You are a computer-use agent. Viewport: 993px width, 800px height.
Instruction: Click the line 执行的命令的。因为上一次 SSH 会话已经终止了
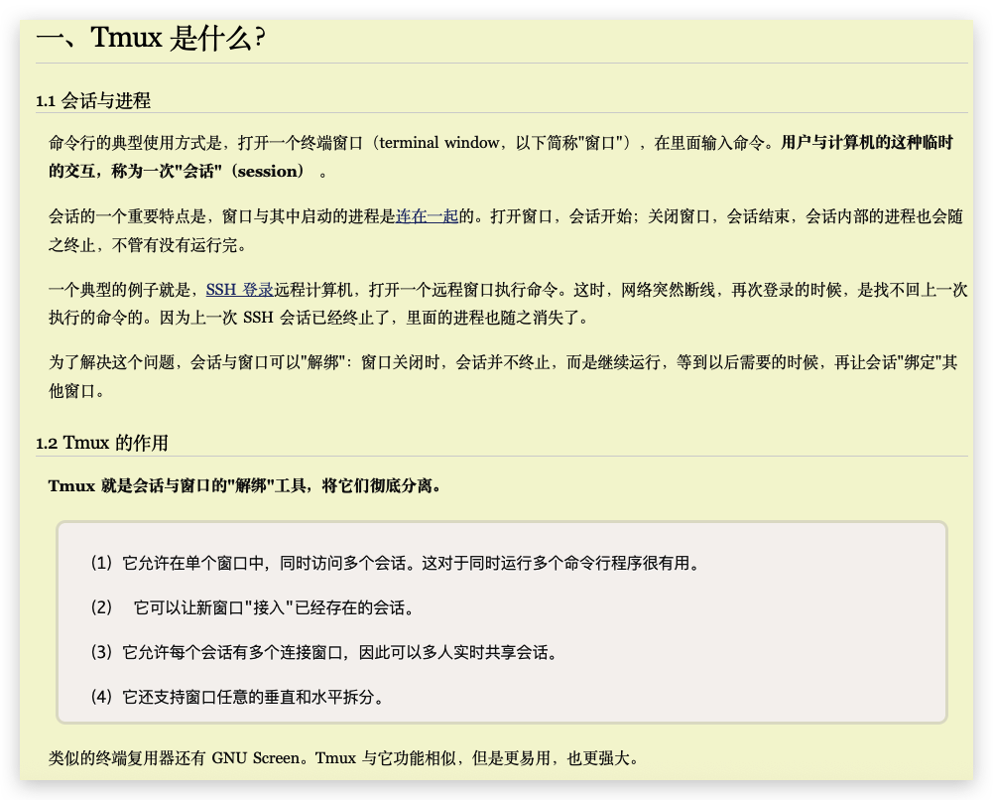coord(318,318)
